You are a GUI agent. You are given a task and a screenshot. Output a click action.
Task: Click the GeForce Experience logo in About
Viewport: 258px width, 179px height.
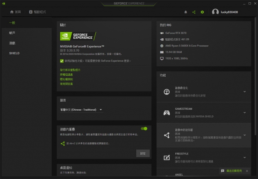click(78, 36)
